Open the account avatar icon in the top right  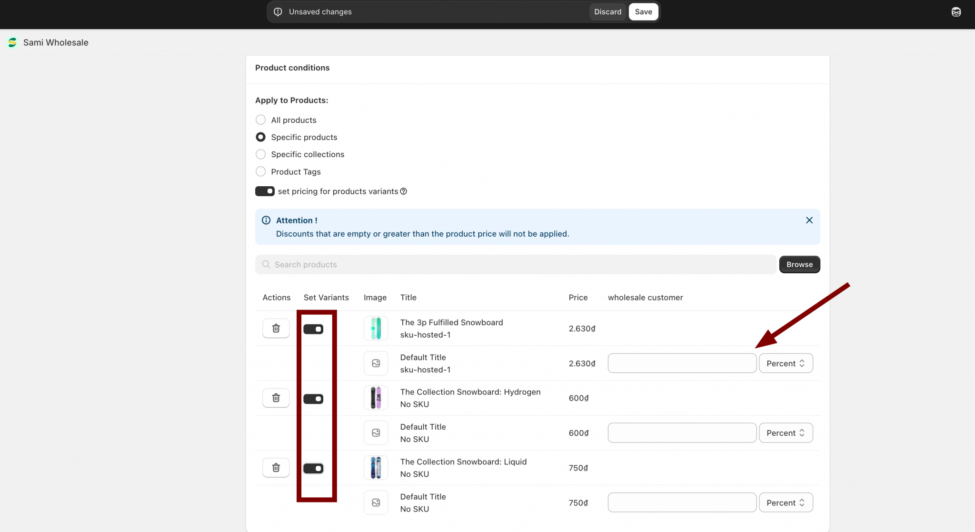click(956, 12)
